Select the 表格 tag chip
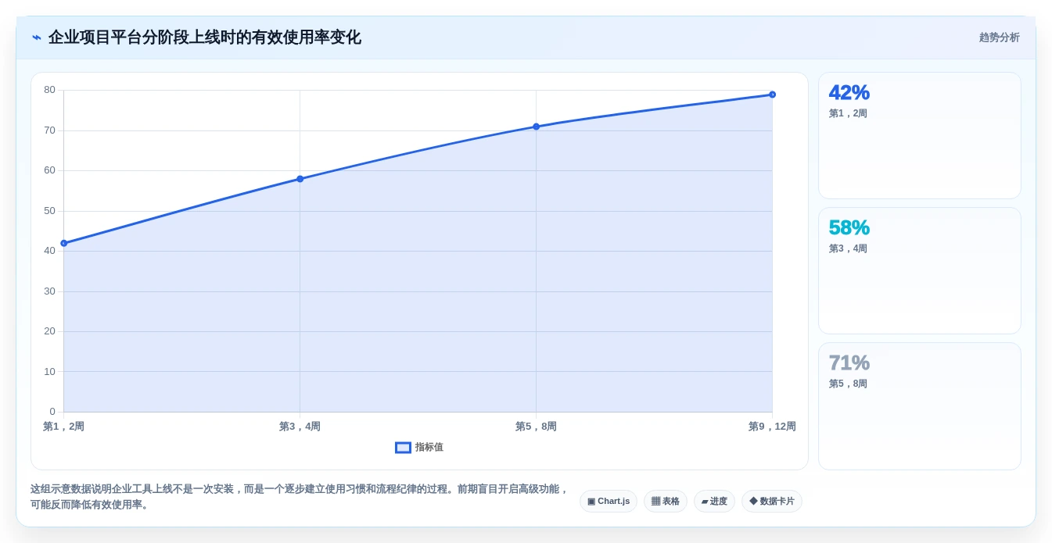Image resolution: width=1052 pixels, height=543 pixels. (666, 502)
